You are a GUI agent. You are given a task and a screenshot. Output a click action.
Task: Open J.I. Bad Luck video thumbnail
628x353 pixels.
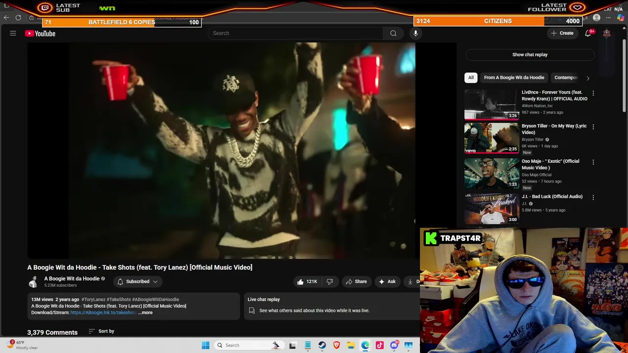point(491,208)
